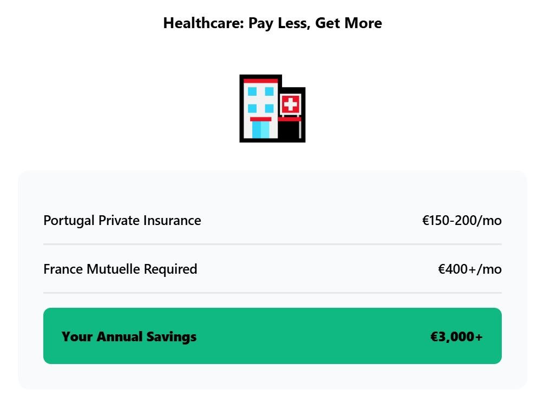The width and height of the screenshot is (544, 410).
Task: Click the red roof stripe of hospital icon
Action: click(x=260, y=81)
